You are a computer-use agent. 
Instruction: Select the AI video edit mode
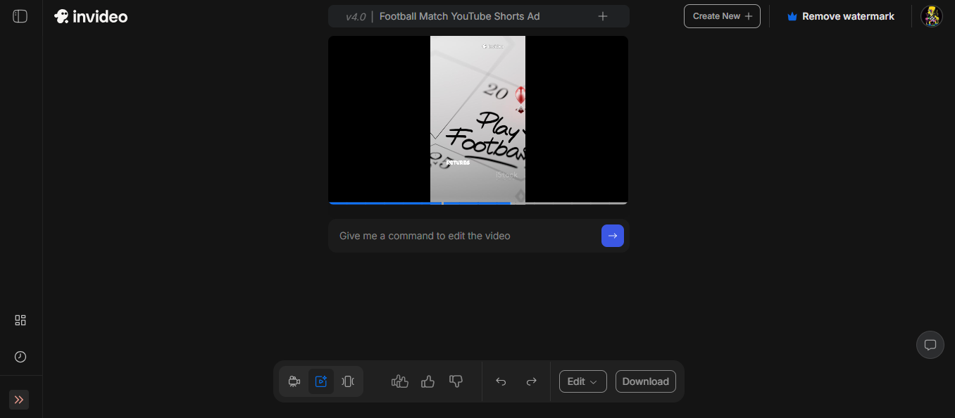coord(321,381)
